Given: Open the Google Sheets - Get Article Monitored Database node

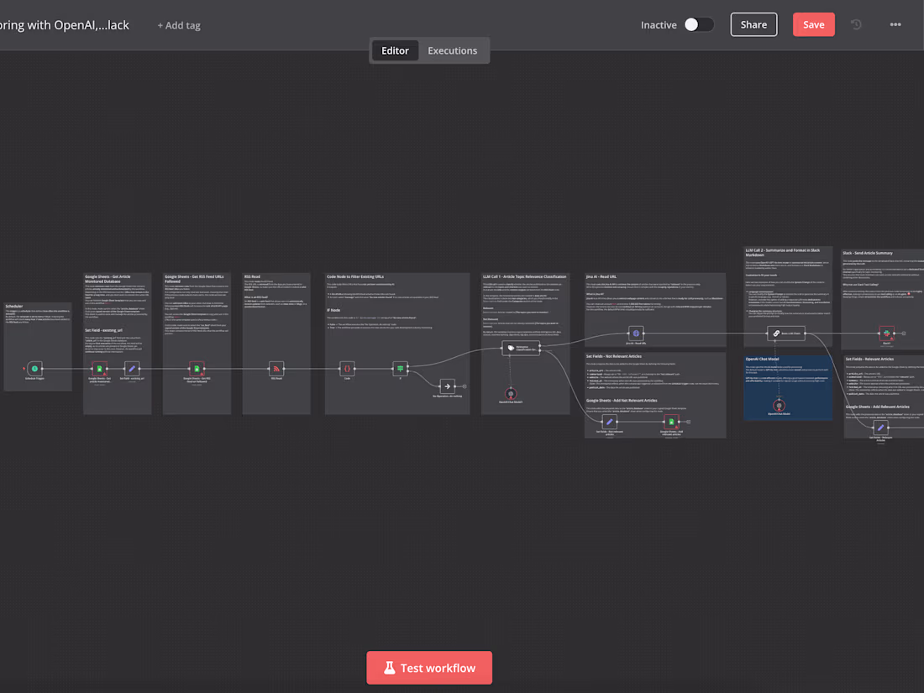Looking at the screenshot, I should pyautogui.click(x=99, y=369).
